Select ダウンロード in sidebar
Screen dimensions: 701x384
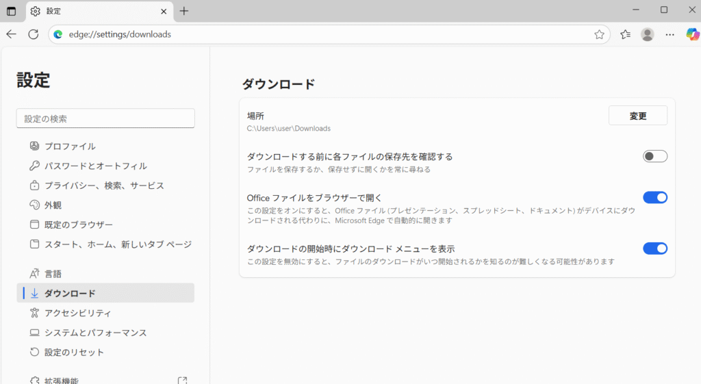pos(105,293)
